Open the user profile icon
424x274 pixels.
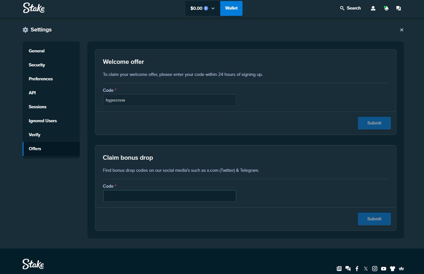click(373, 8)
